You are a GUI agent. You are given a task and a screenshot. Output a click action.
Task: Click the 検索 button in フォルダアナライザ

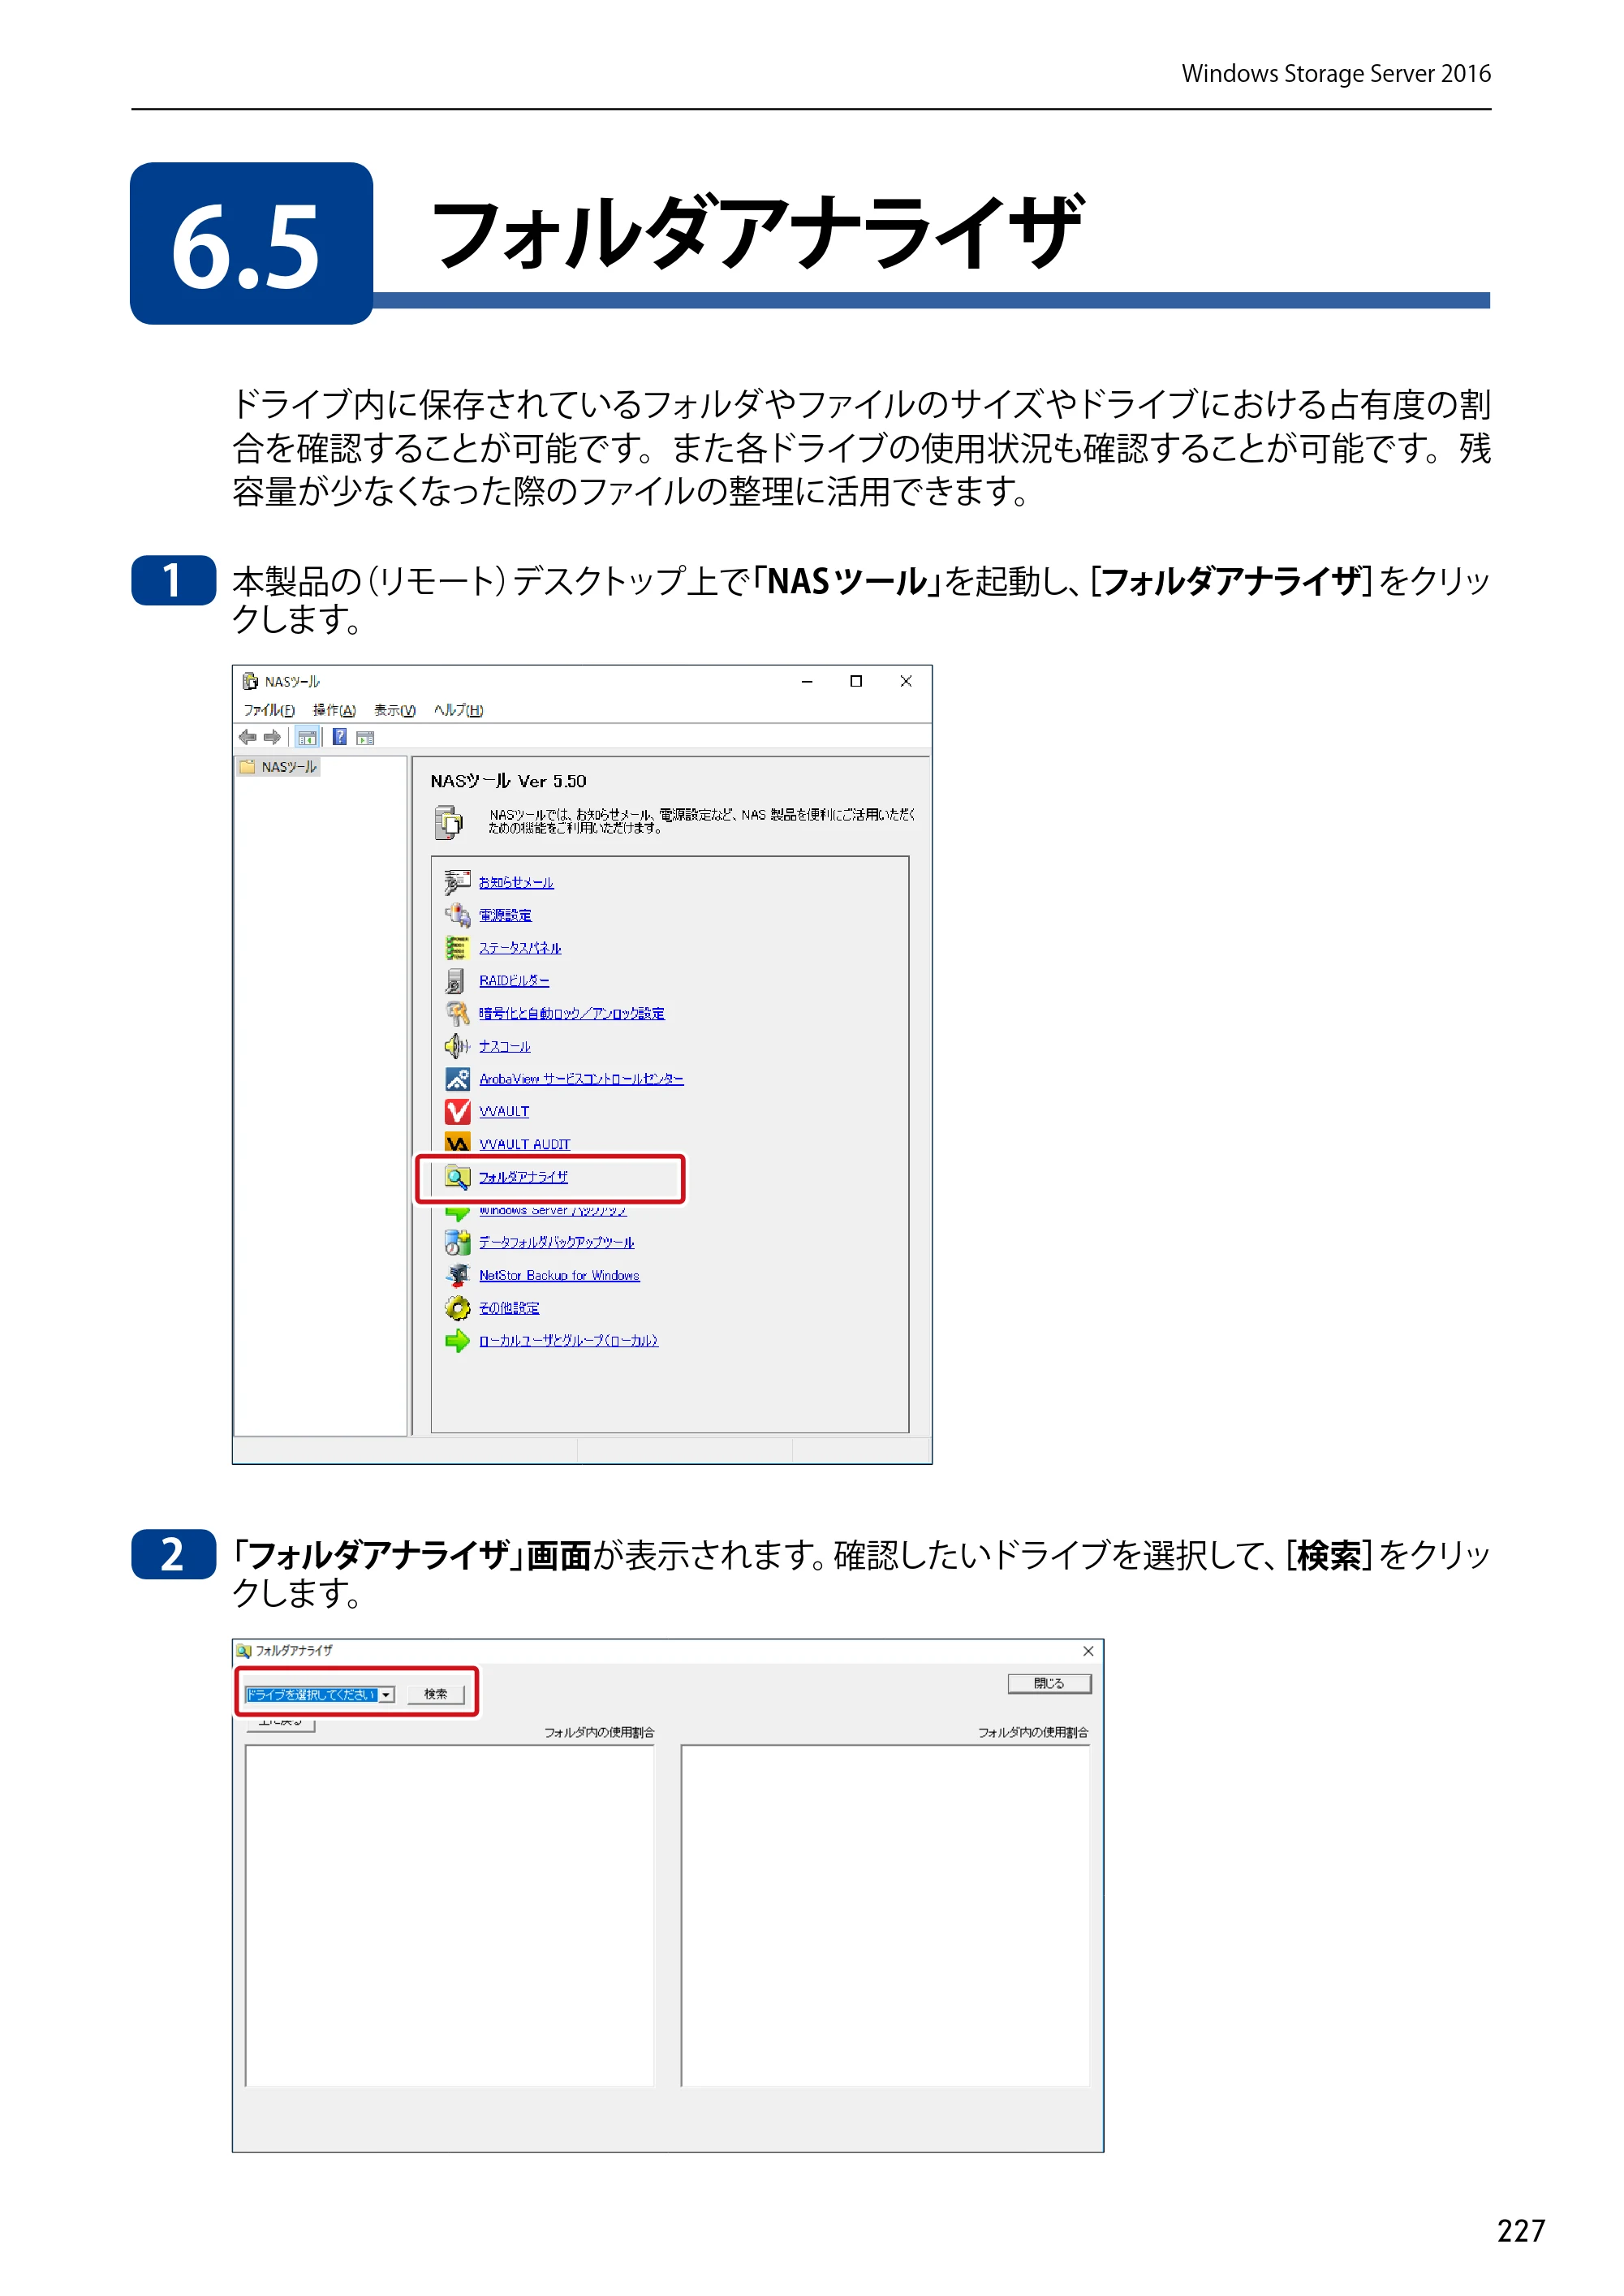pyautogui.click(x=435, y=1694)
